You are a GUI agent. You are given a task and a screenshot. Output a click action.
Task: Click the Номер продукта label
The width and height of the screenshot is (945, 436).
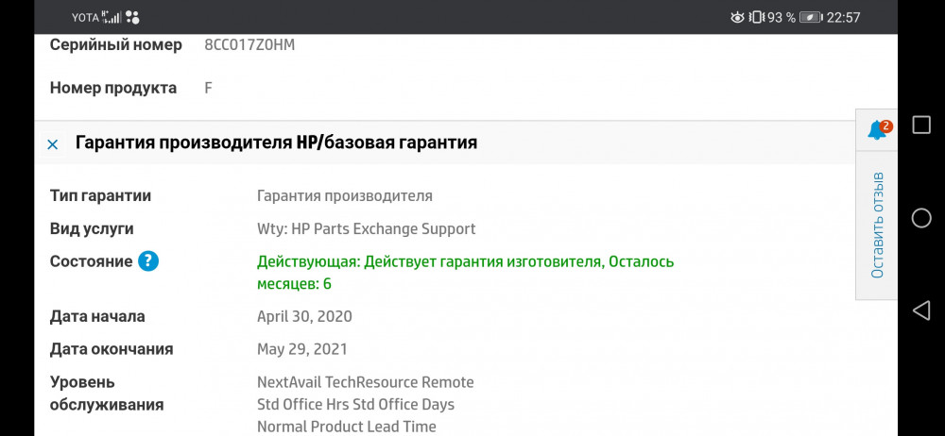(x=113, y=88)
